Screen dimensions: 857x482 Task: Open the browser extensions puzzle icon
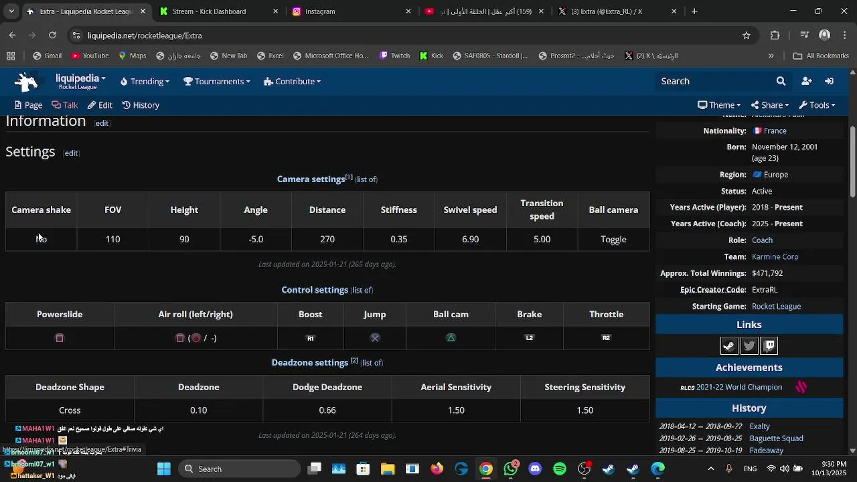[775, 35]
